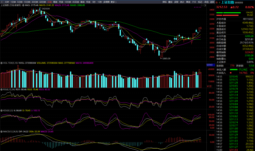Switch to 日线 daily period tab
The width and height of the screenshot is (255, 151).
(x=49, y=2)
